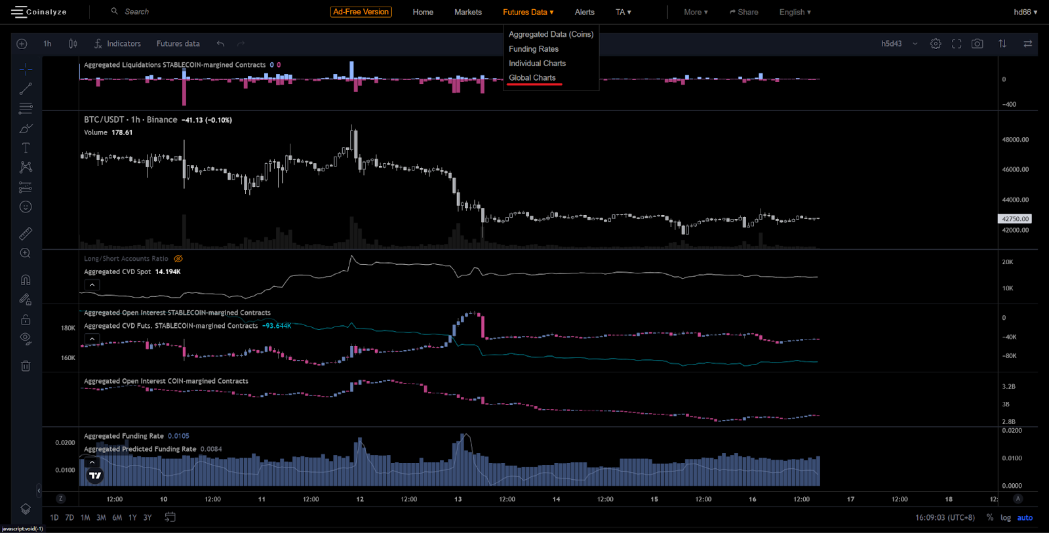Toggle percent scale mode

point(989,518)
